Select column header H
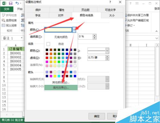 click(x=131, y=45)
